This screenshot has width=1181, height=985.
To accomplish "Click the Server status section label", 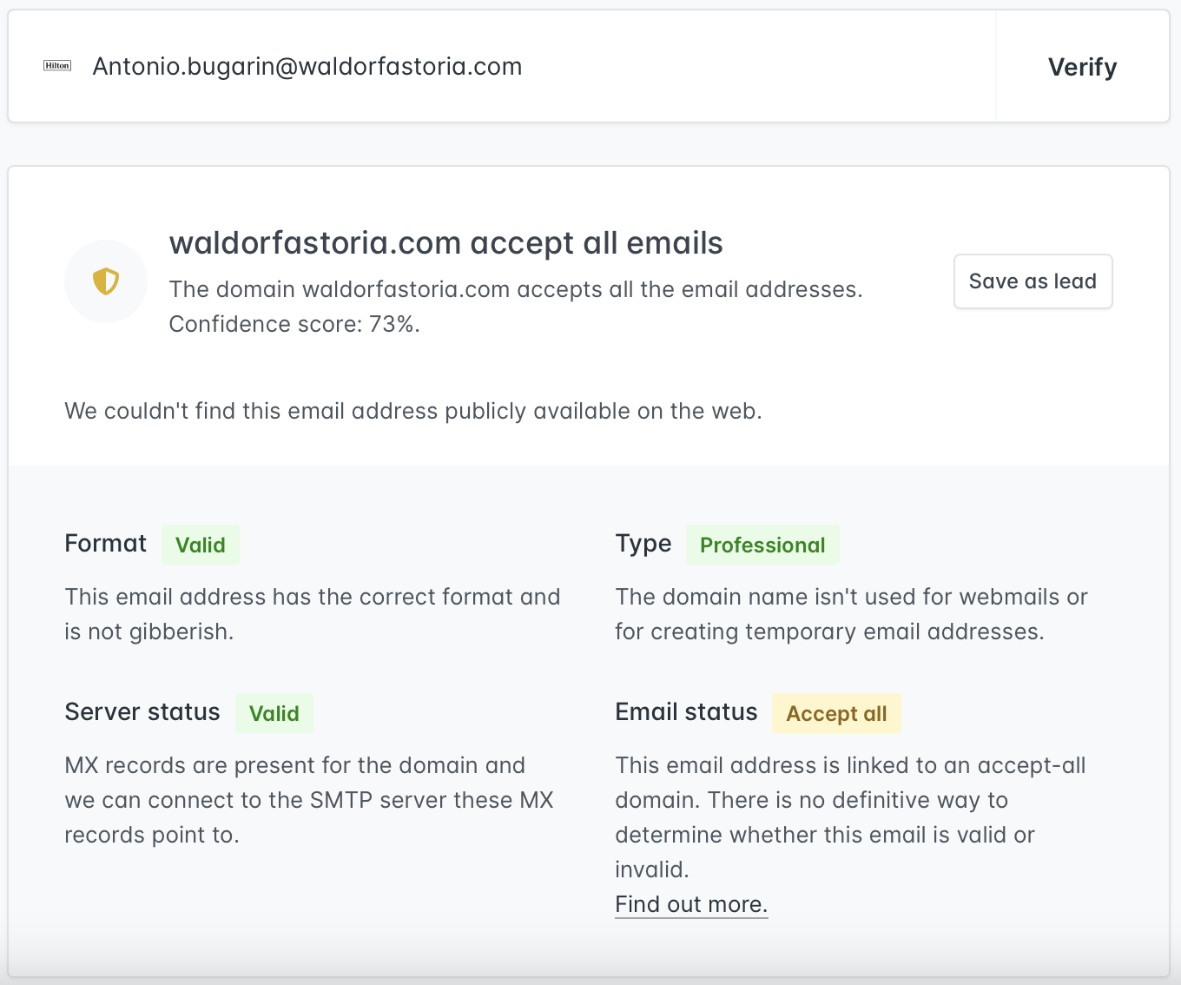I will pyautogui.click(x=142, y=712).
